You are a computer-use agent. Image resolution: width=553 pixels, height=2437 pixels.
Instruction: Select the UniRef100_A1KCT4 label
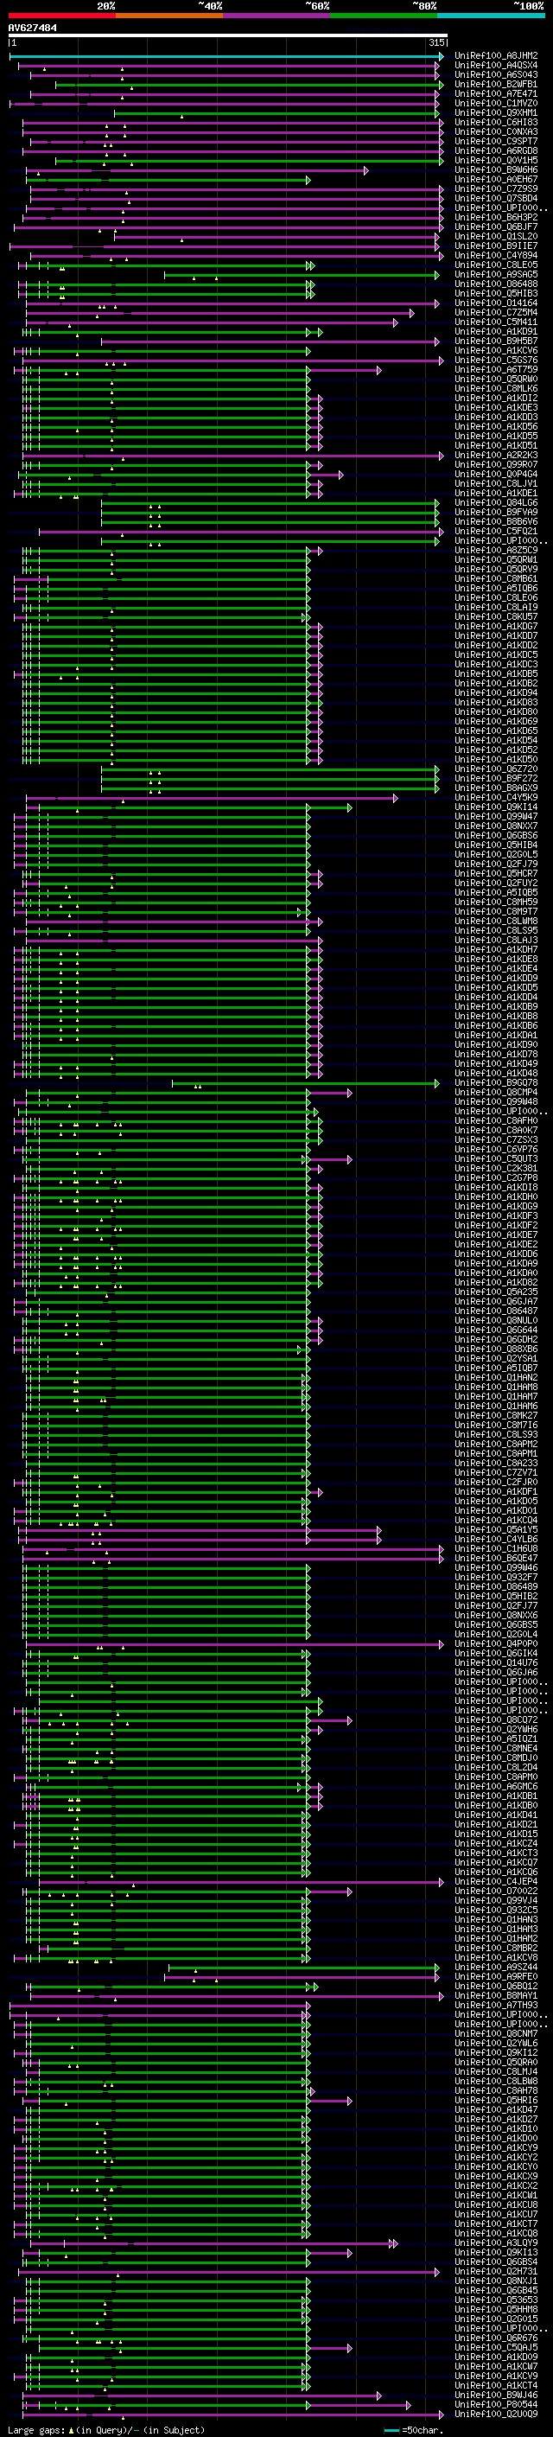coord(496,2385)
